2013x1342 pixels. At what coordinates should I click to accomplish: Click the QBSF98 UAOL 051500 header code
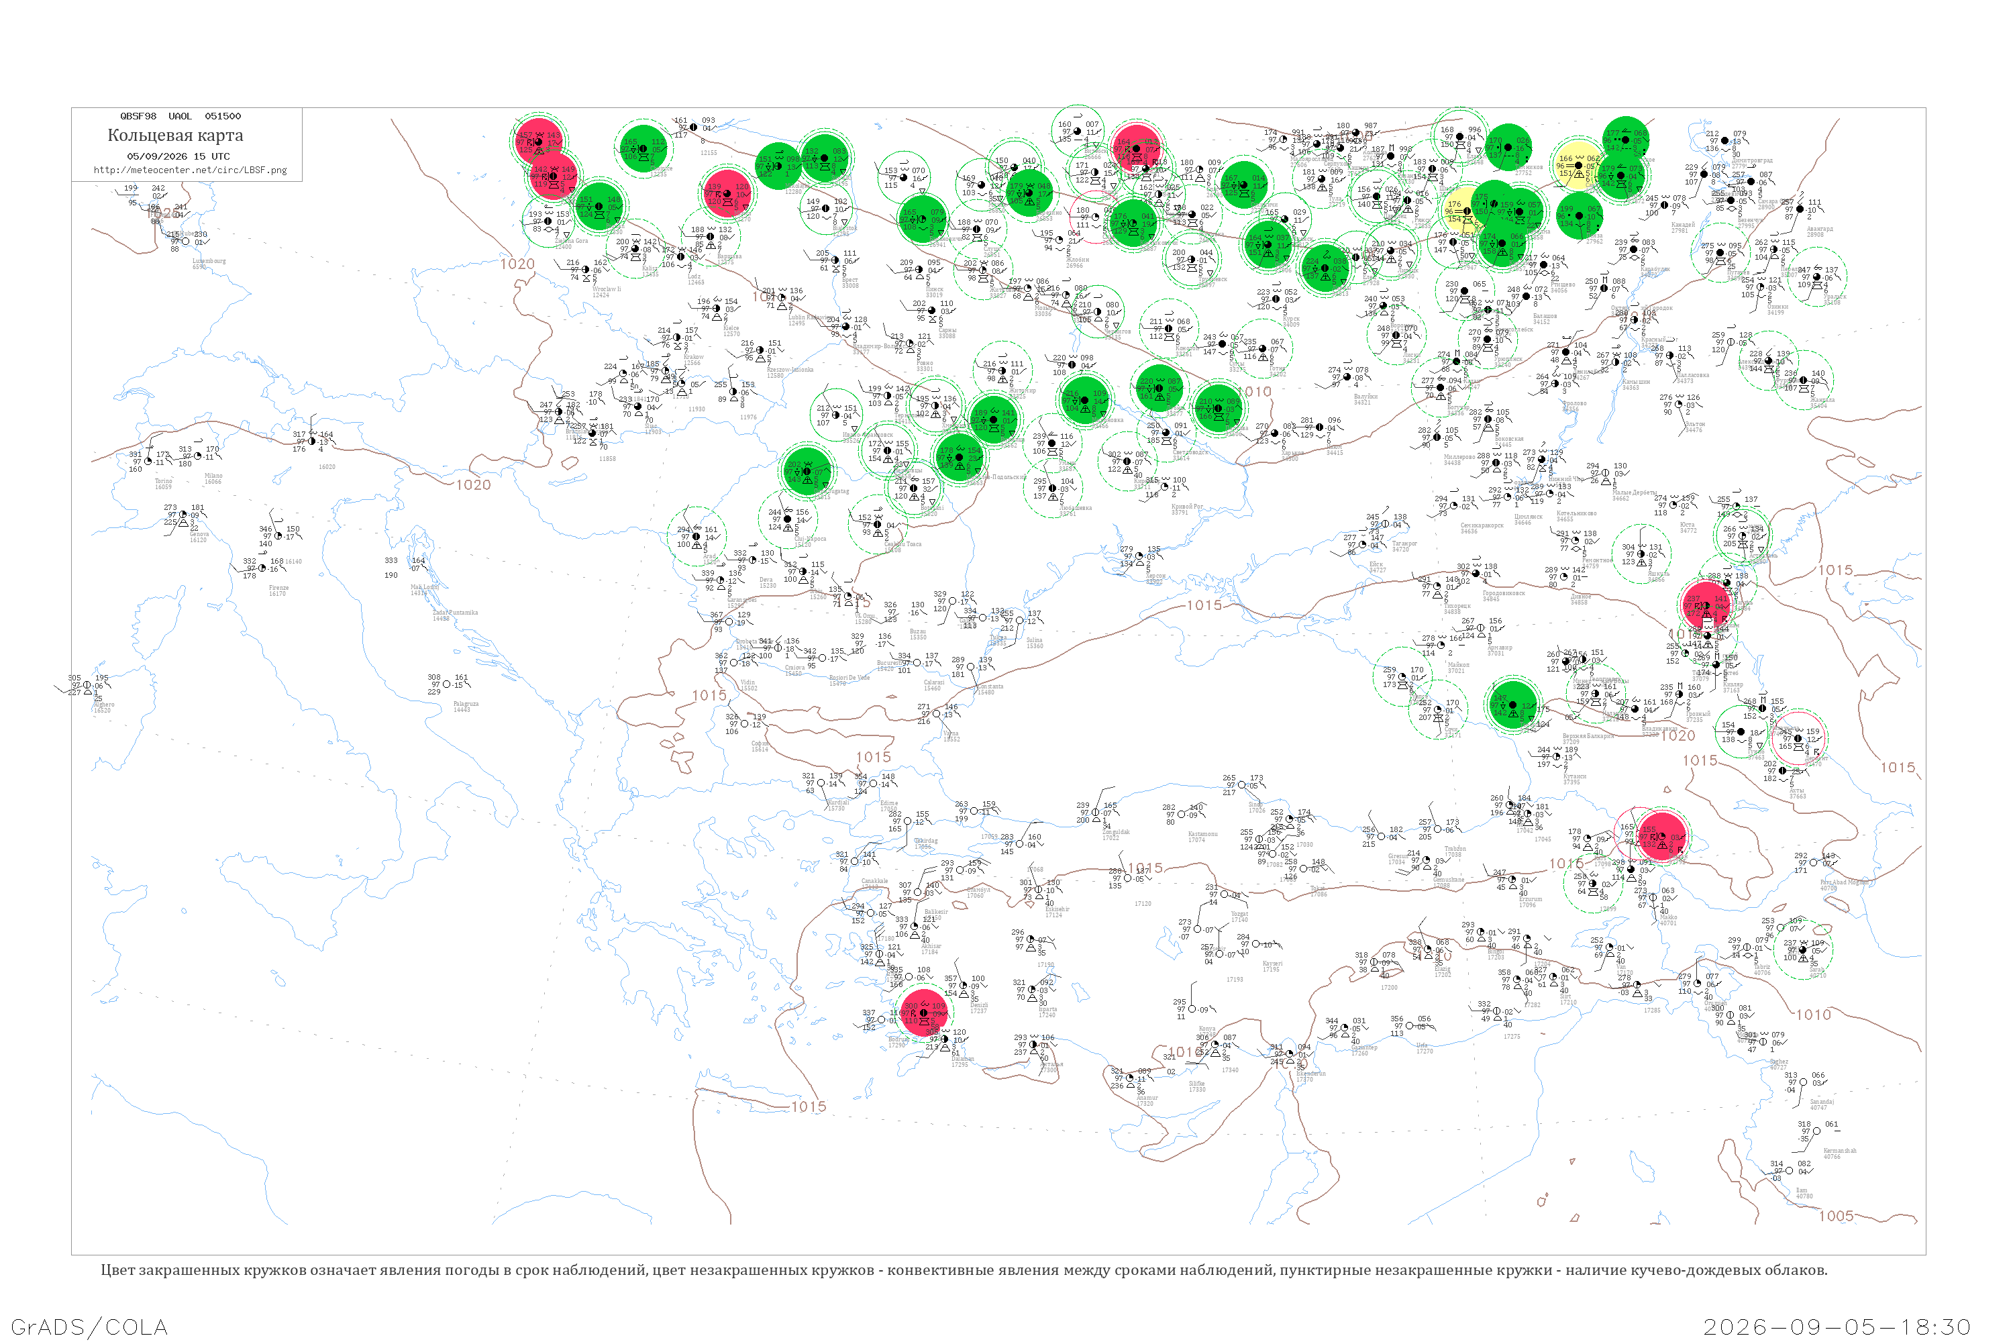(180, 116)
